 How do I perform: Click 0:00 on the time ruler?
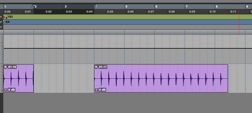point(8,12)
